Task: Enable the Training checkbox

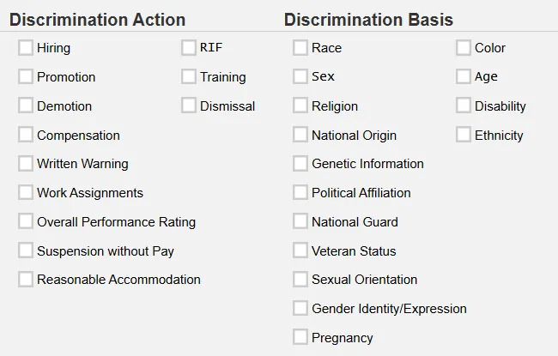Action: 189,77
